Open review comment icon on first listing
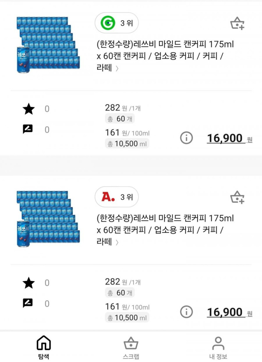The width and height of the screenshot is (262, 362). point(28,129)
